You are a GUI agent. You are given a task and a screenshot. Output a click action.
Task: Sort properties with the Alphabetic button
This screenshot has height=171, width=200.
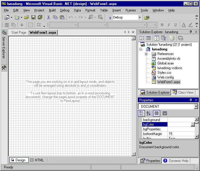click(148, 113)
